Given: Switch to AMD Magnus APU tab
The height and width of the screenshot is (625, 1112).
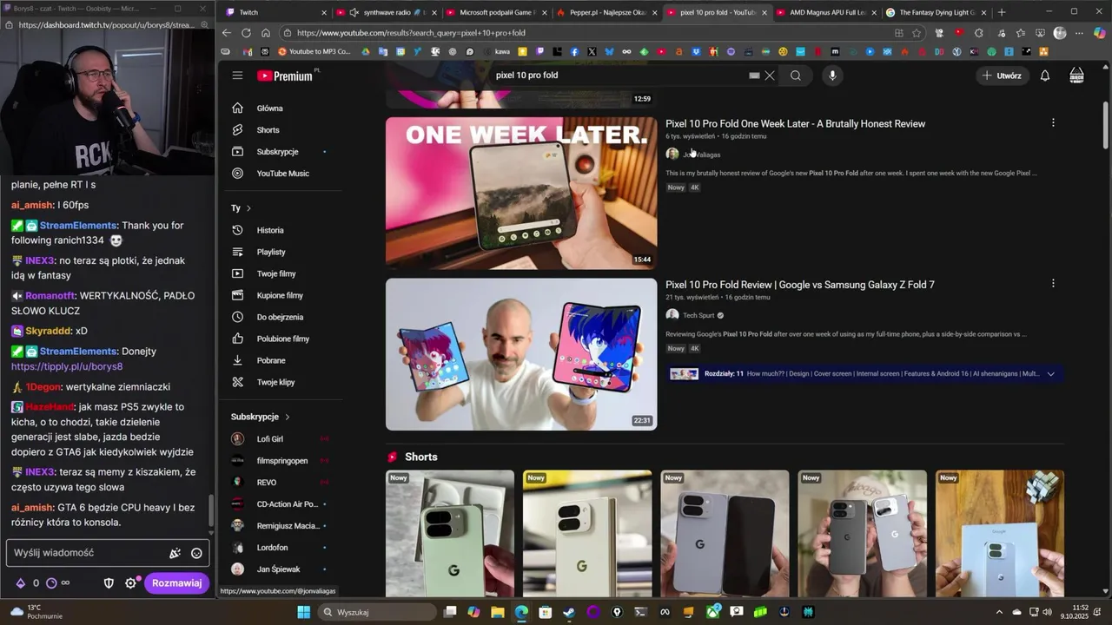Looking at the screenshot, I should [x=826, y=12].
